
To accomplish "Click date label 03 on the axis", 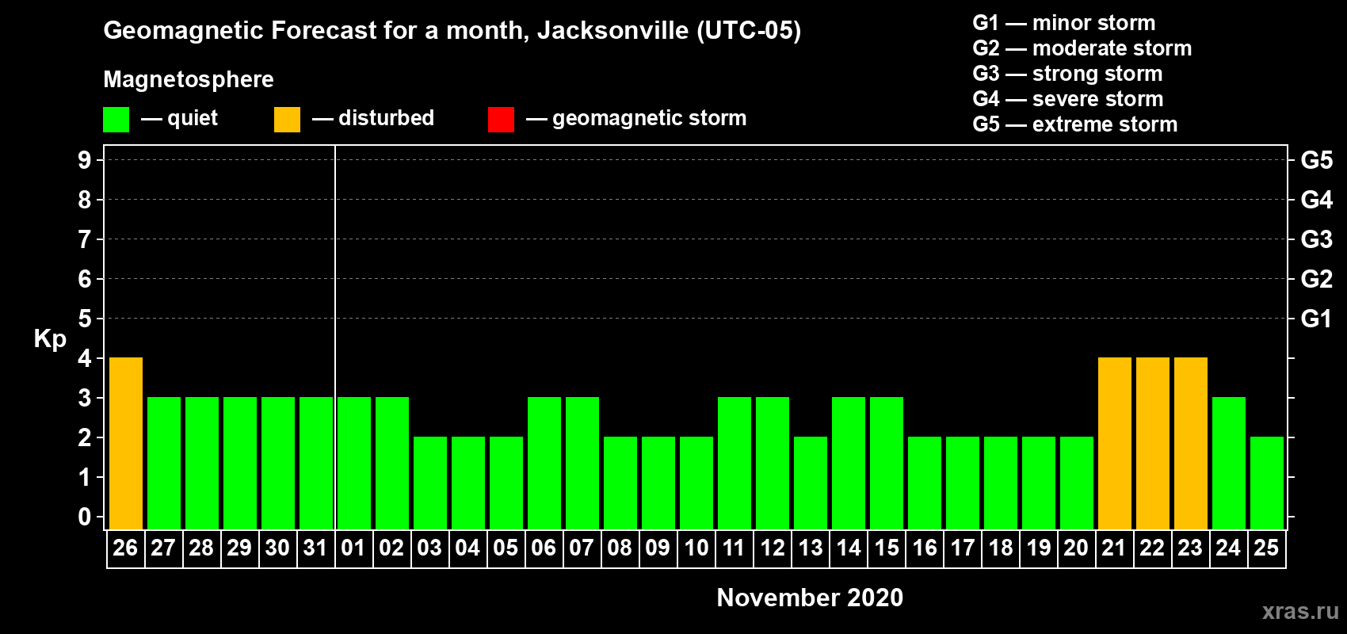I will pos(429,548).
